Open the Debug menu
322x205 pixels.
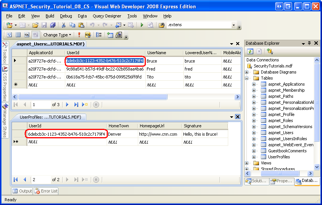tap(66, 16)
